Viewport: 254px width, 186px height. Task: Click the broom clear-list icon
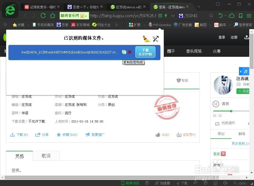pos(146,39)
